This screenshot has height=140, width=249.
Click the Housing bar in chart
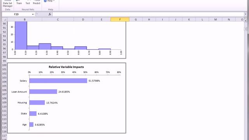[37, 103]
